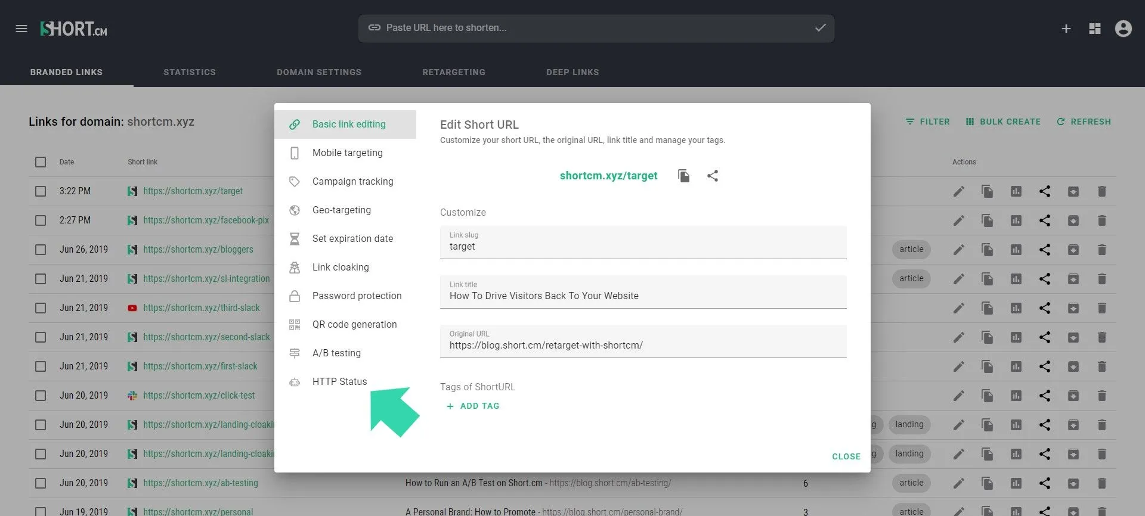Archive icon in the 2:27 PM row
The image size is (1145, 516).
point(1073,220)
